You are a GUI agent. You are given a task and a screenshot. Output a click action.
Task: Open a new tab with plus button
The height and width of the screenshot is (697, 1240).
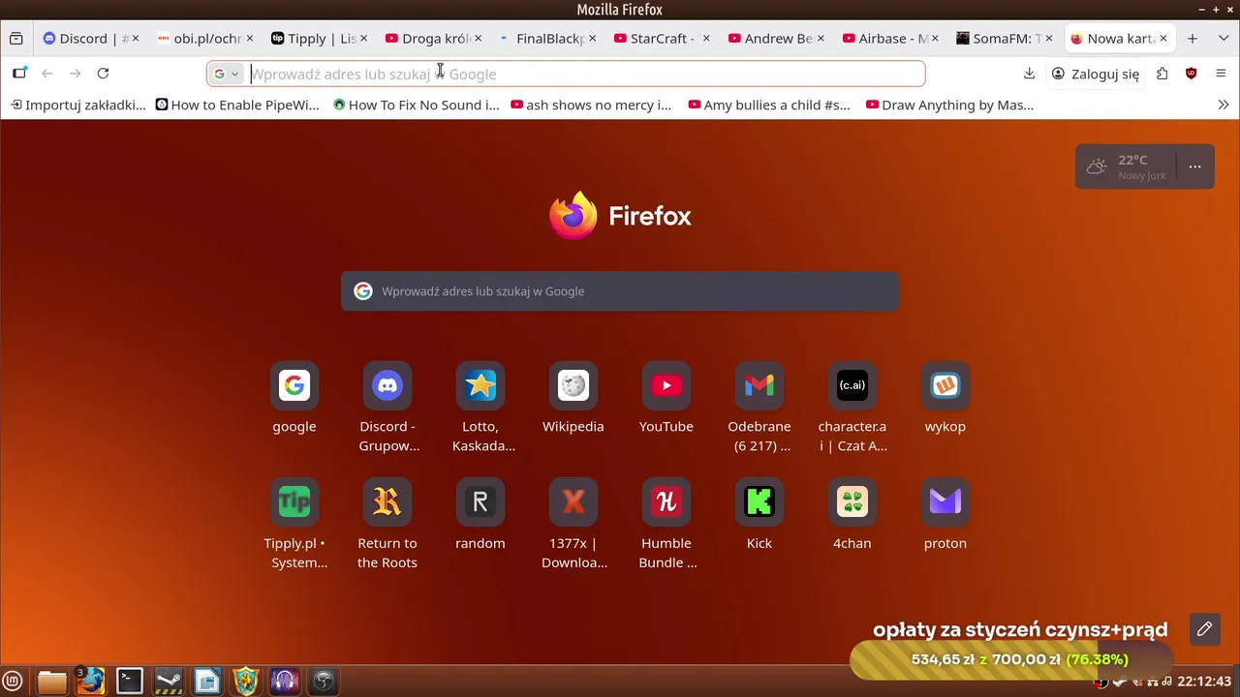pos(1193,39)
